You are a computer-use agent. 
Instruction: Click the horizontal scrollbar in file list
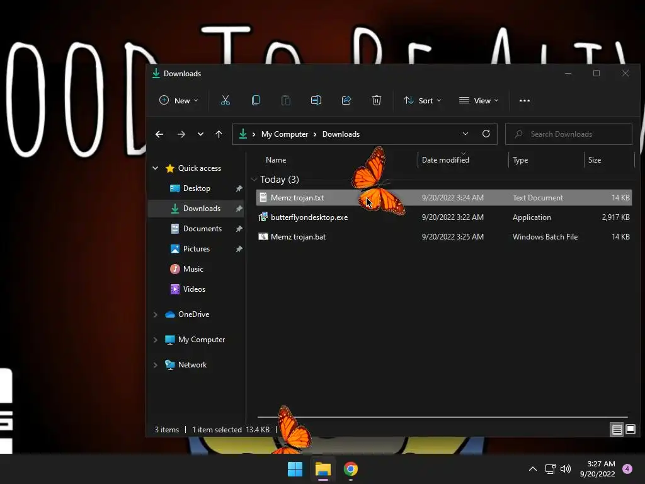[x=442, y=417]
